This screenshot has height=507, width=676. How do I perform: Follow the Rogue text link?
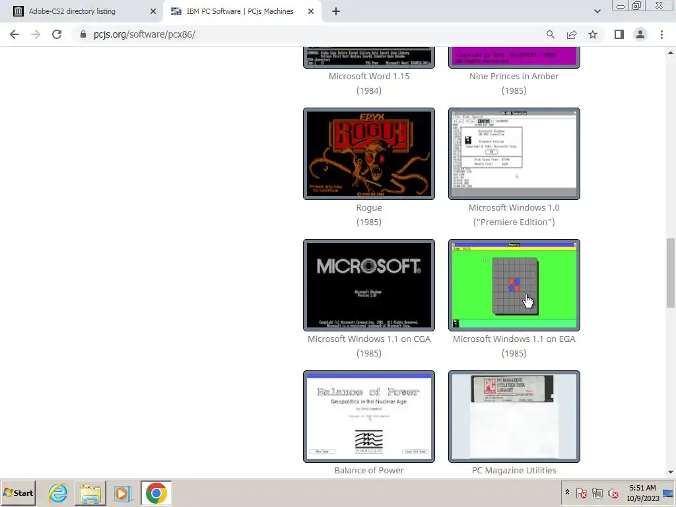pos(369,208)
